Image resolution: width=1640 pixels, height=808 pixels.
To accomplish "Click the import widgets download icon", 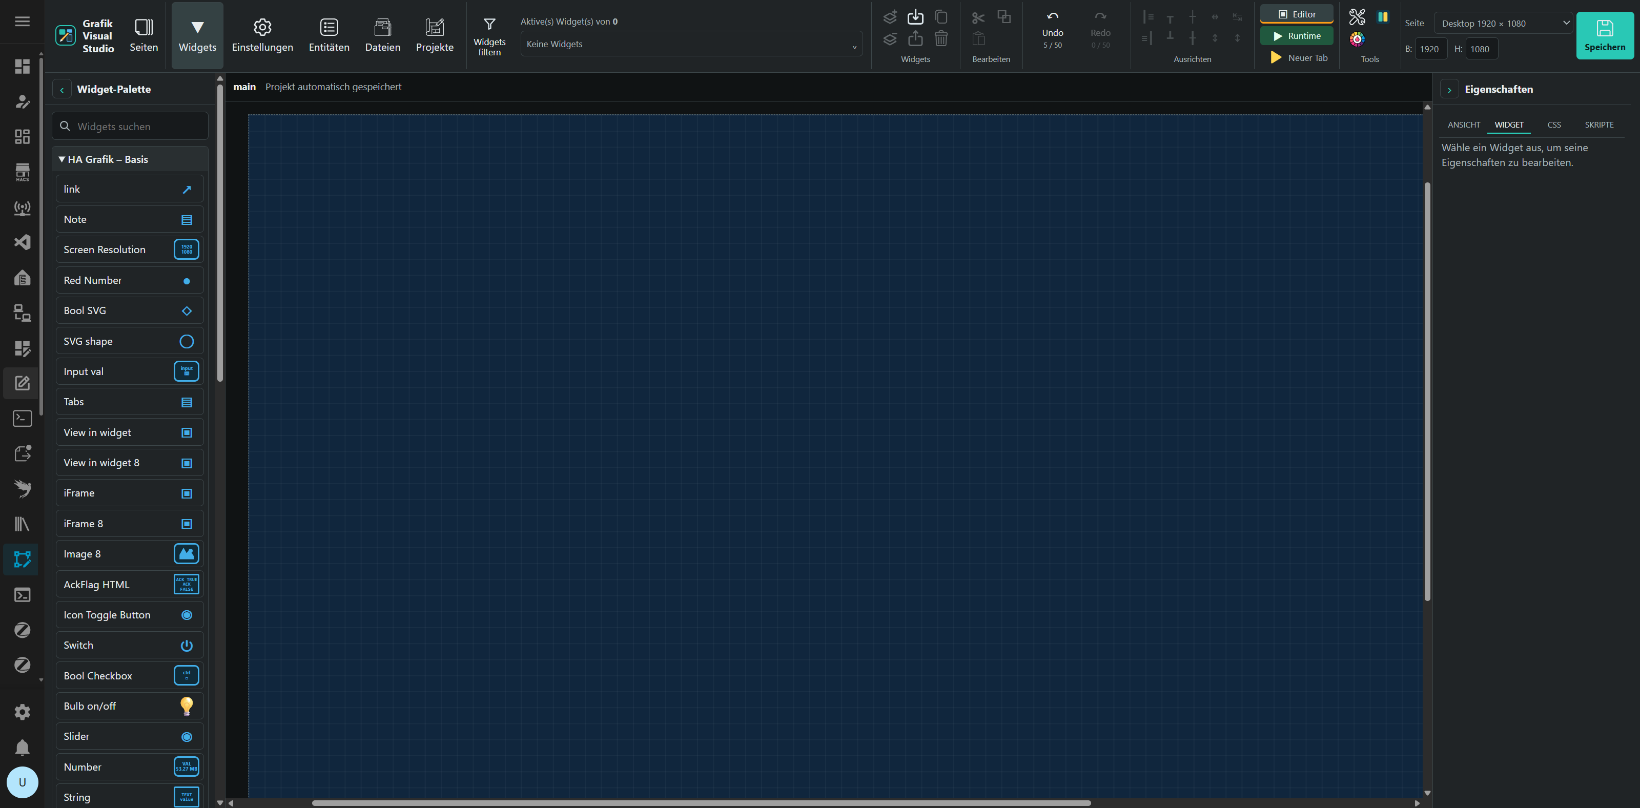I will tap(915, 16).
